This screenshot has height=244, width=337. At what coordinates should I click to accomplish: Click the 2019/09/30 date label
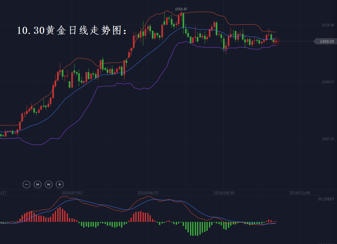[224, 192]
